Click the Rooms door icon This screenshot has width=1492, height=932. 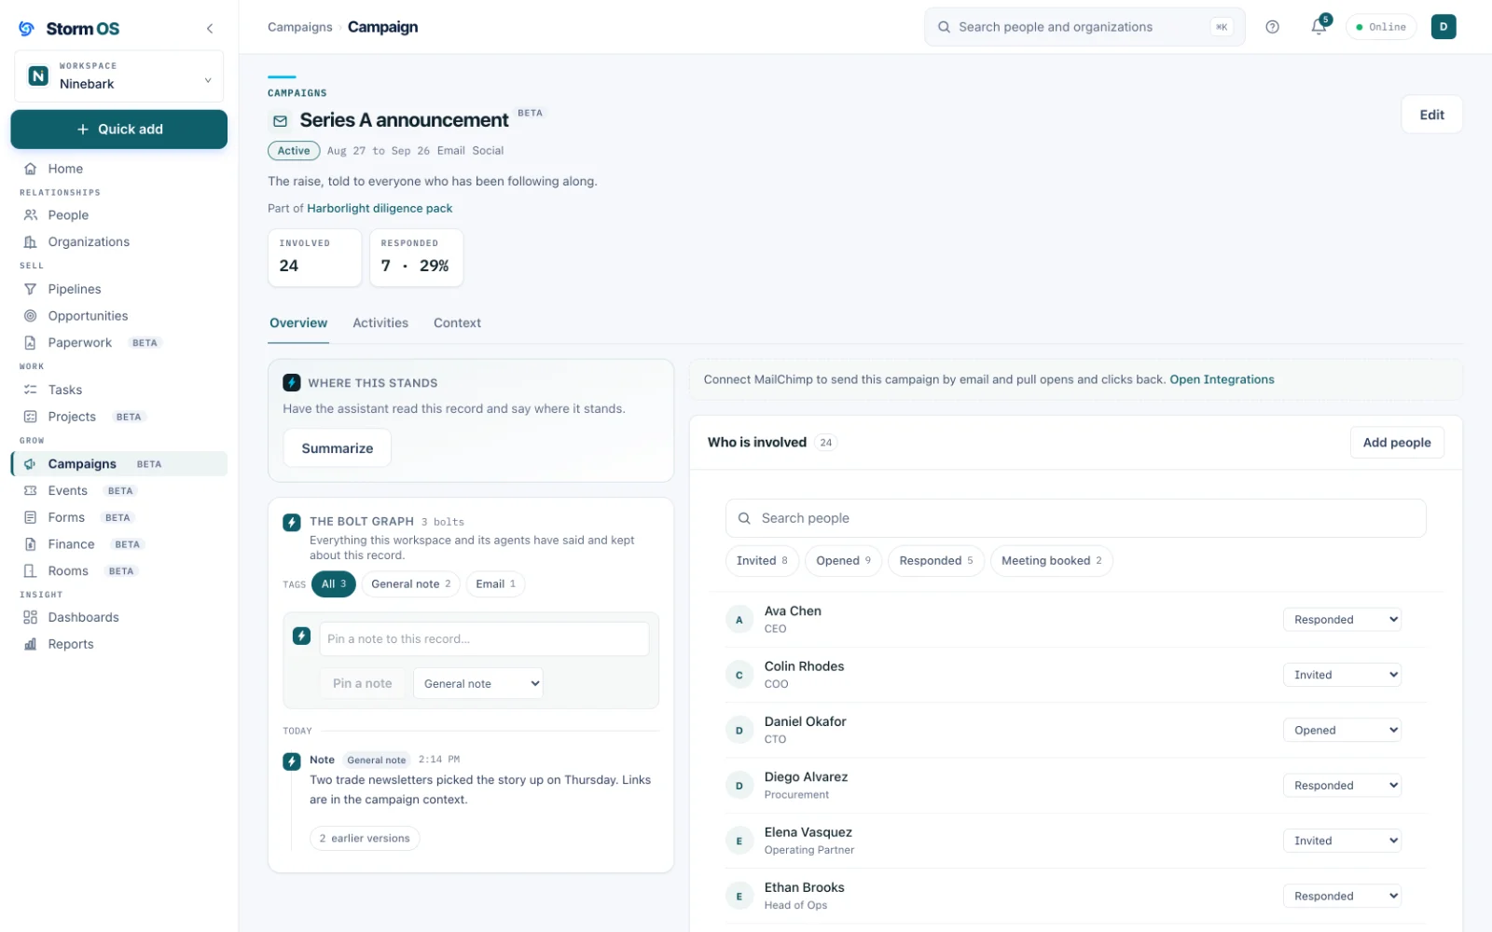point(31,571)
